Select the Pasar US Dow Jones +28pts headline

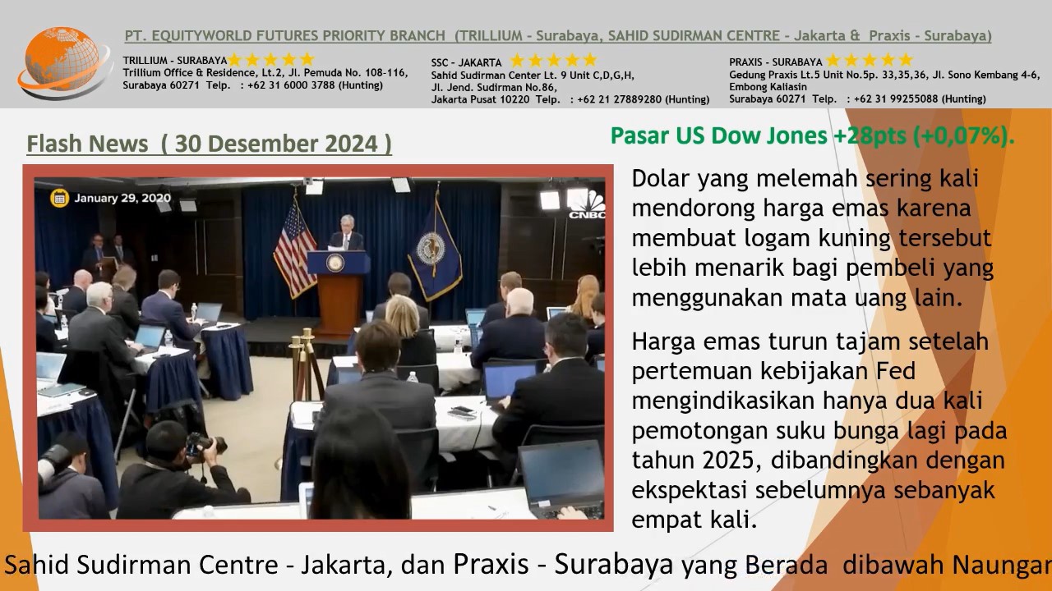[x=812, y=135]
